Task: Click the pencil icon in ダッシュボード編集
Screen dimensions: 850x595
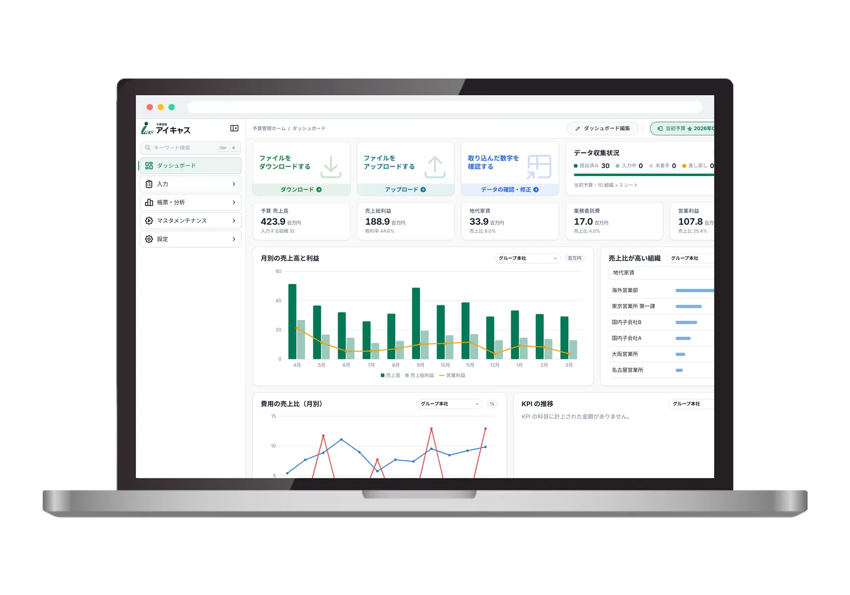Action: pos(578,128)
